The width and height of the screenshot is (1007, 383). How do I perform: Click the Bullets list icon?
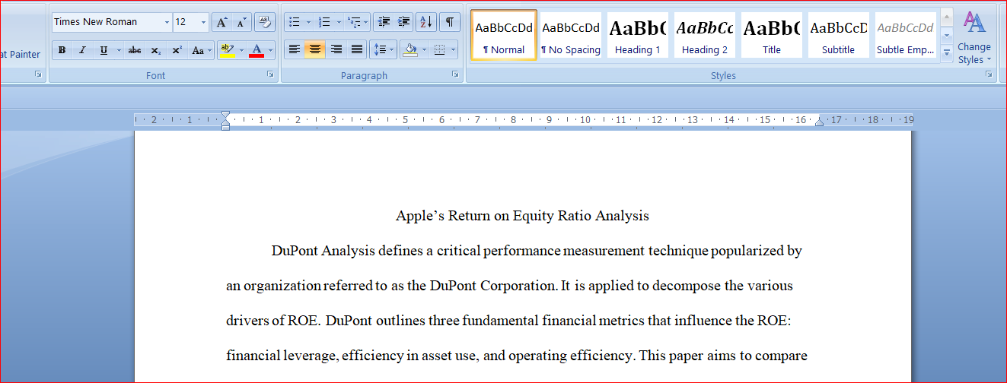pyautogui.click(x=295, y=22)
